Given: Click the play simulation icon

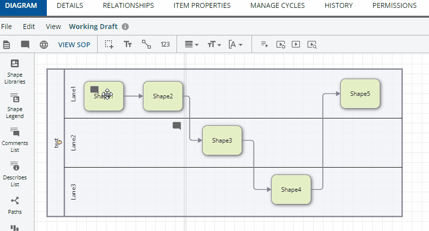Looking at the screenshot, I should click(296, 44).
